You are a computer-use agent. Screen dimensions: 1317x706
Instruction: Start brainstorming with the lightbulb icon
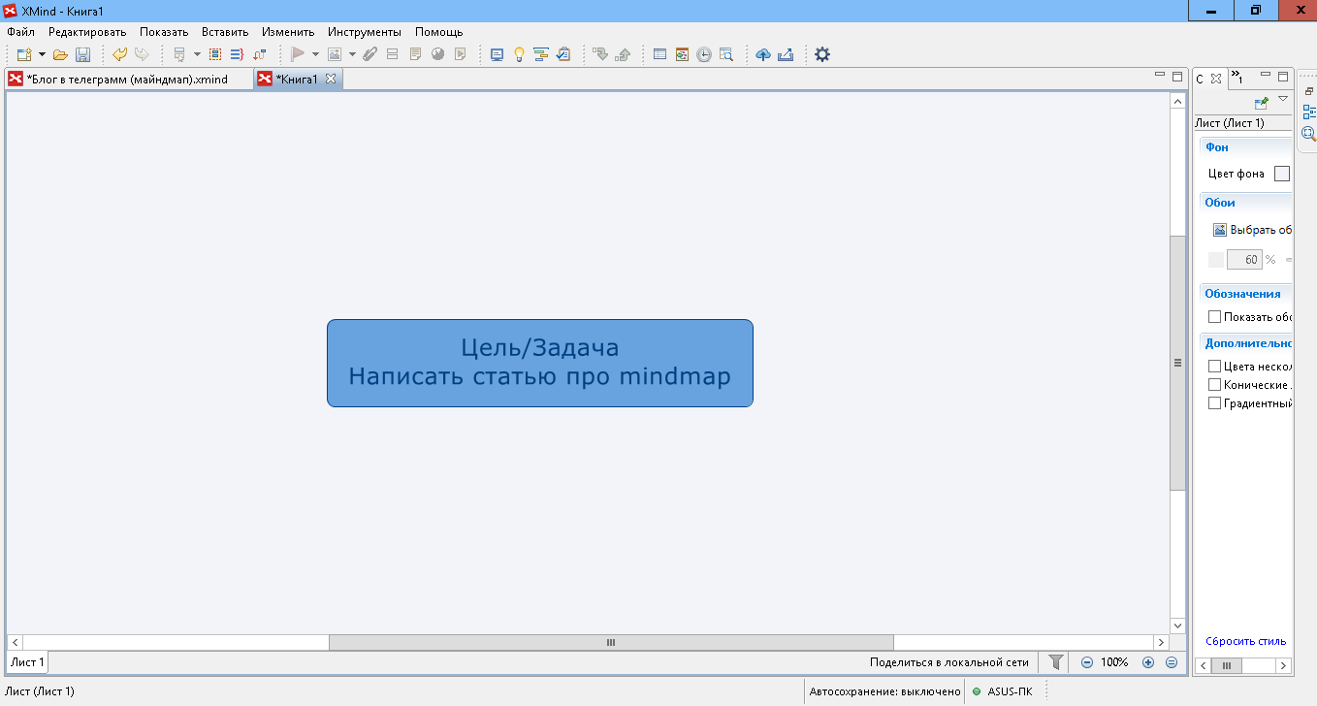(519, 54)
